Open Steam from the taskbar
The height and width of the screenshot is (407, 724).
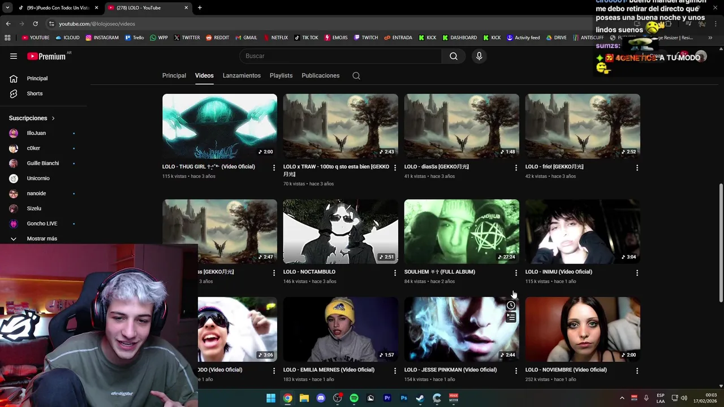[420, 398]
